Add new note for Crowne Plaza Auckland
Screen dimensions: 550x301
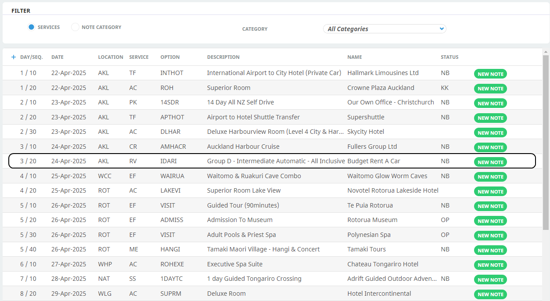pyautogui.click(x=490, y=89)
